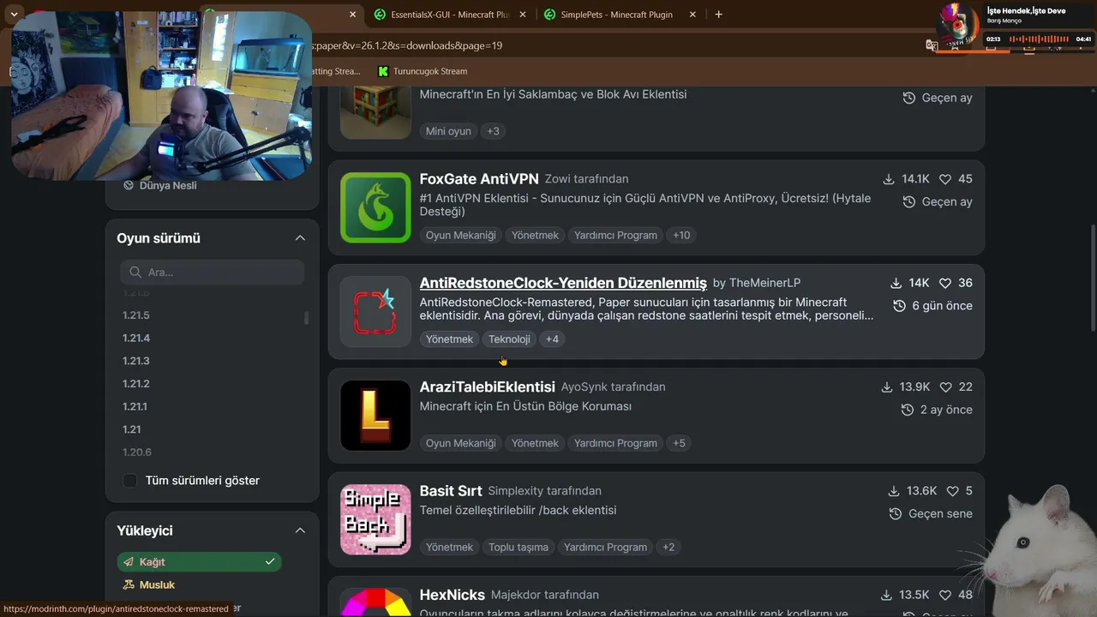The image size is (1097, 617).
Task: Click the 'Teknoloji' tag on AntiRedstoneClock
Action: pyautogui.click(x=509, y=339)
